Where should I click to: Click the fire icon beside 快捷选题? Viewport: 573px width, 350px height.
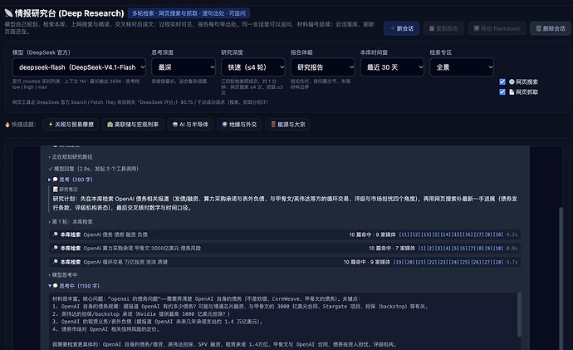(7, 125)
